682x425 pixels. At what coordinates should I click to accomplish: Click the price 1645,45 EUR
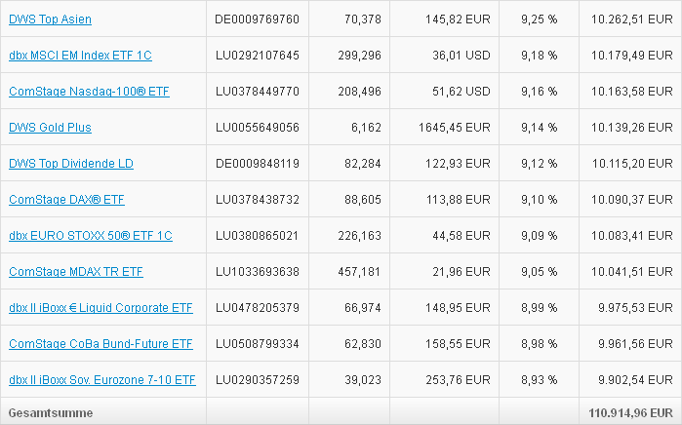tap(455, 128)
